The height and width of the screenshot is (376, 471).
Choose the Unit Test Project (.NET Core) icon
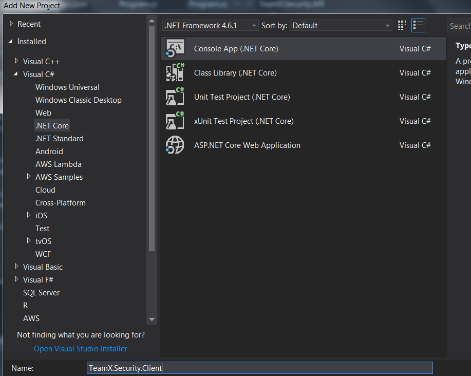[x=175, y=97]
